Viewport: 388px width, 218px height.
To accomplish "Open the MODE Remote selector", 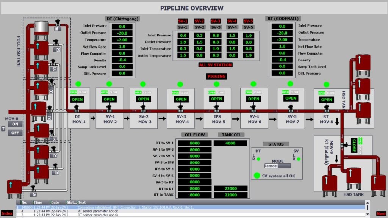I will point(278,166).
